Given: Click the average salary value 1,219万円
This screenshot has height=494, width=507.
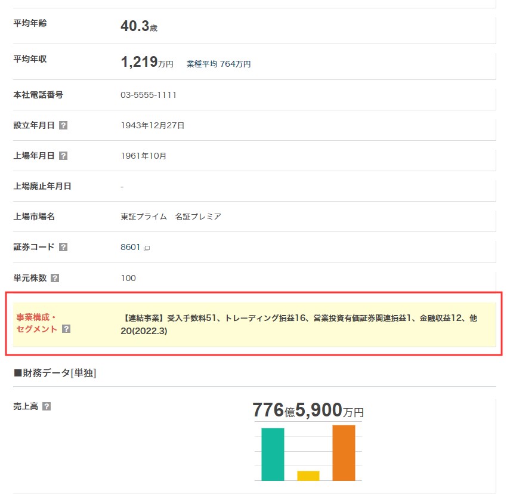Looking at the screenshot, I should click(x=146, y=63).
